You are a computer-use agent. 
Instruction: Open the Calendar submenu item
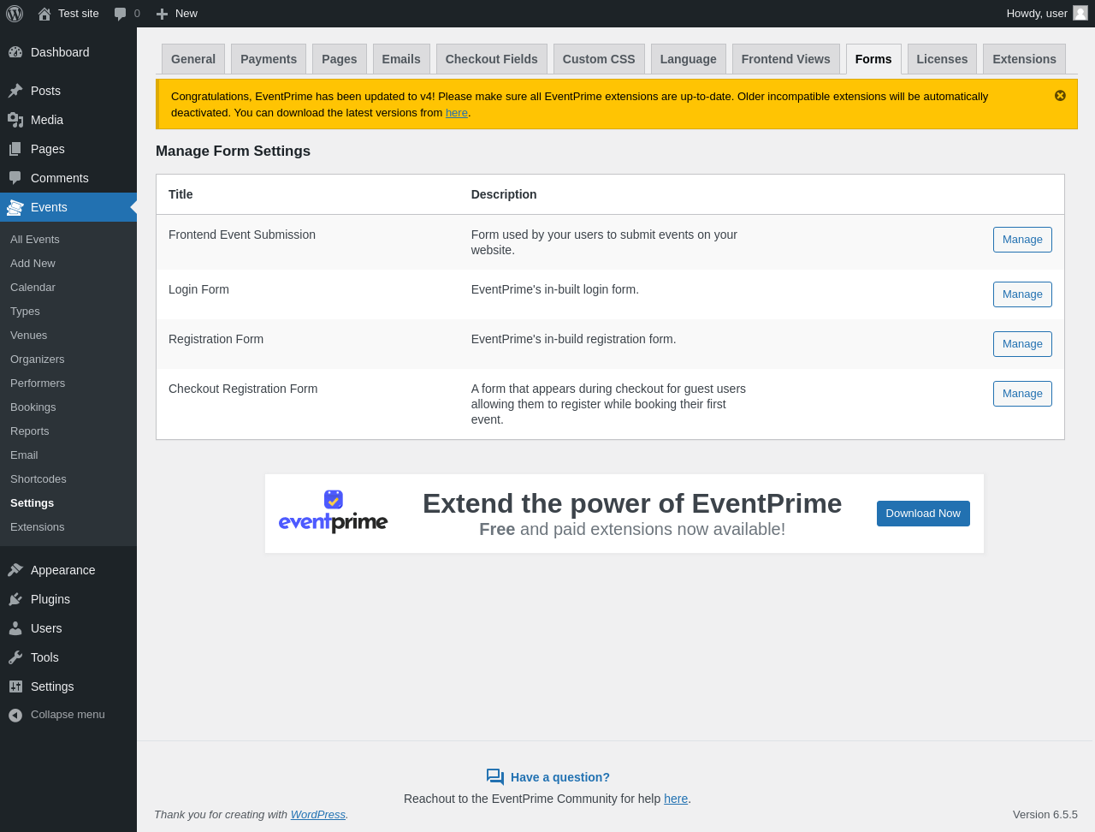coord(68,288)
